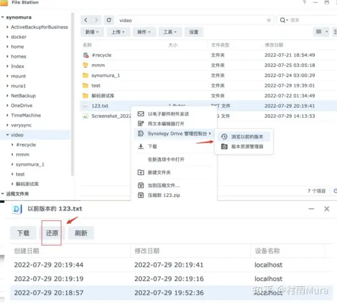The width and height of the screenshot is (337, 304).
Task: Click the #recycle folder icon in list
Action: (x=86, y=55)
